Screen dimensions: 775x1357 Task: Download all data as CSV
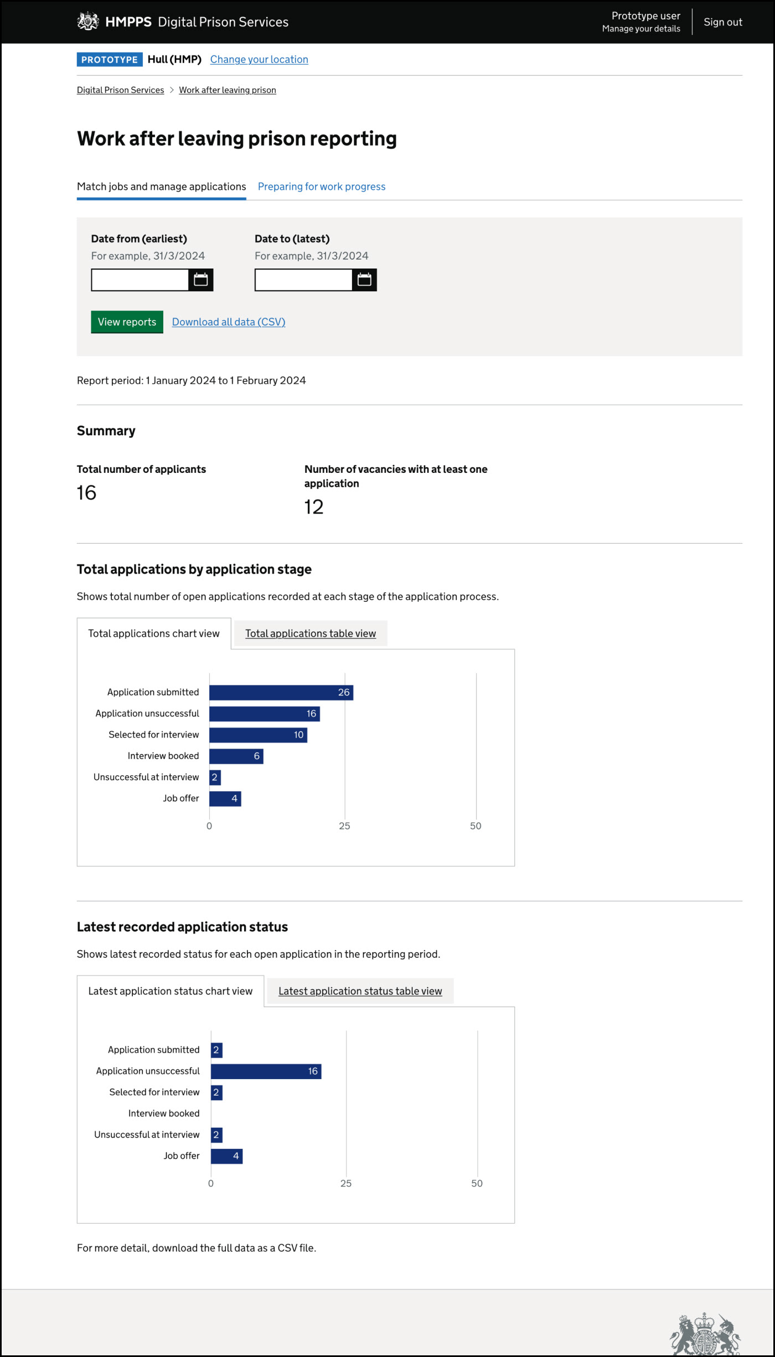[229, 322]
